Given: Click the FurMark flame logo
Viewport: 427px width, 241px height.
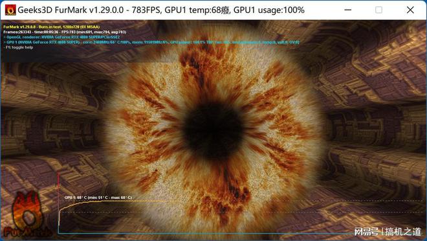Looking at the screenshot, I should (x=27, y=214).
